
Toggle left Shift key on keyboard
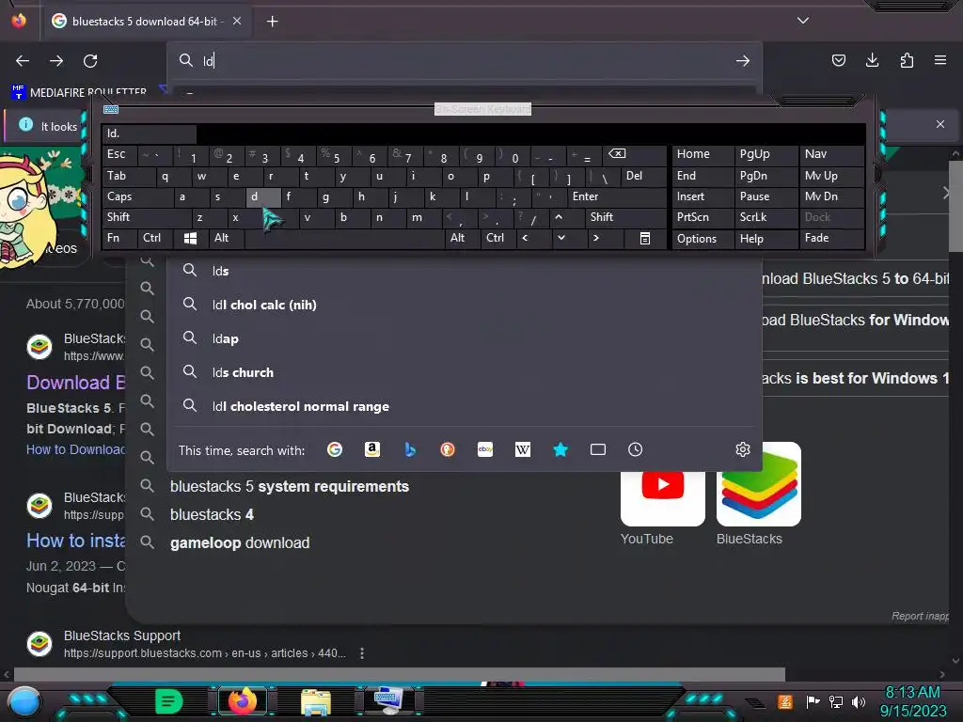[146, 217]
